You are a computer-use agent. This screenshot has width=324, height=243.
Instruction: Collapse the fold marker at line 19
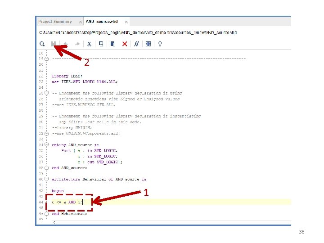[47, 58]
